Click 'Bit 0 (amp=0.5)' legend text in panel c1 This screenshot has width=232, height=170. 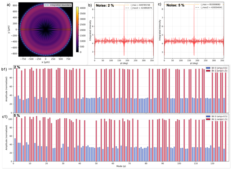click(220, 116)
